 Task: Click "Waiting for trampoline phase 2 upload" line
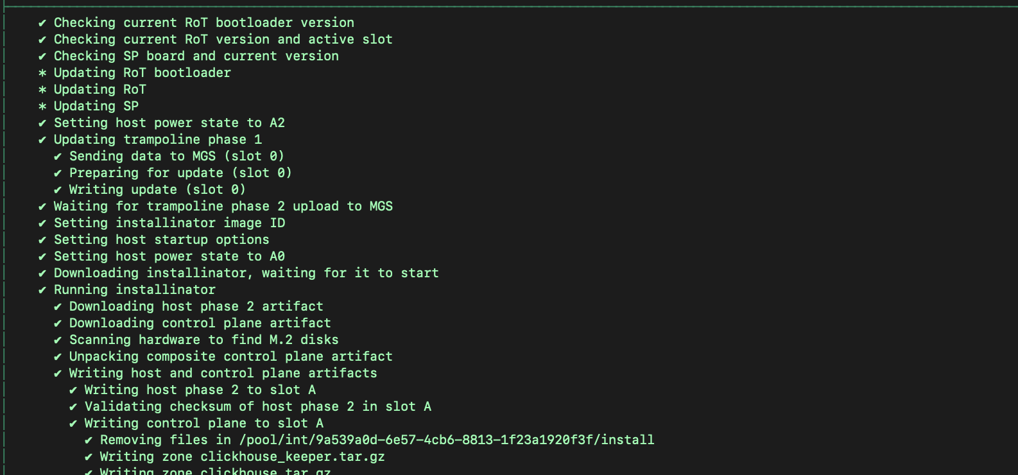click(x=223, y=207)
